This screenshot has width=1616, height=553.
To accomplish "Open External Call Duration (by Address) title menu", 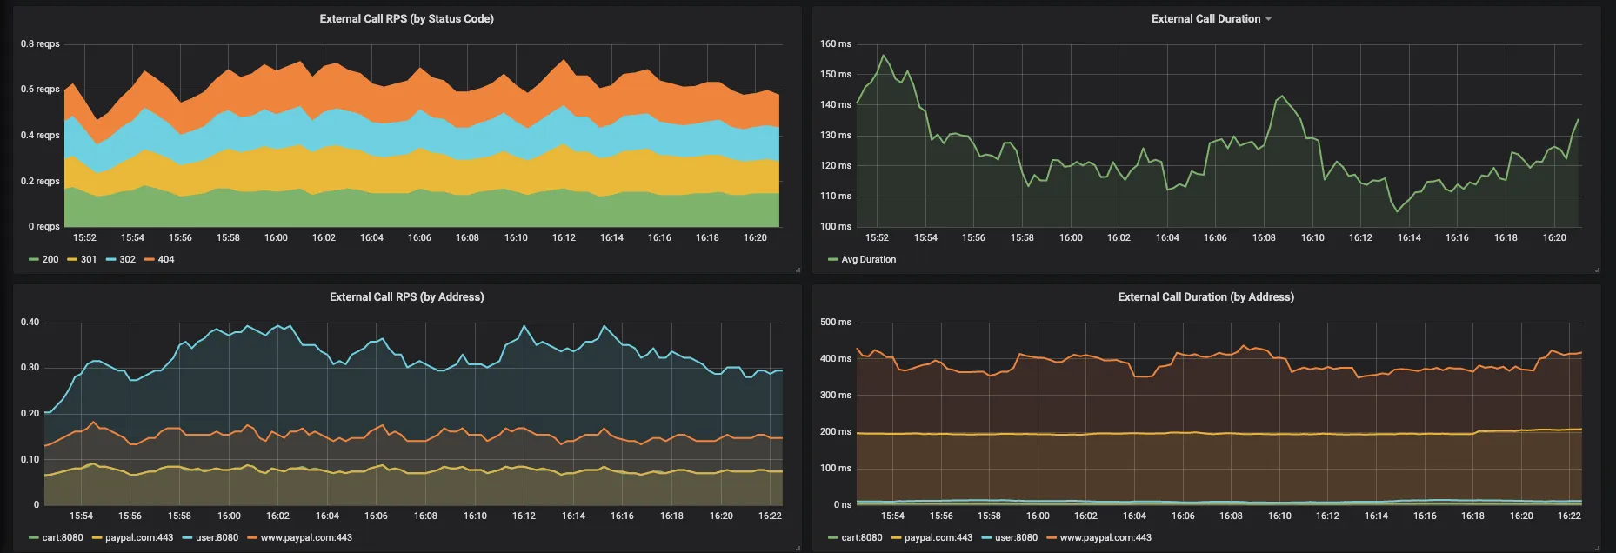I will pos(1205,296).
